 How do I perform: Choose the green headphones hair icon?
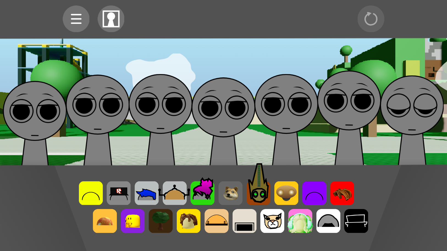300,221
